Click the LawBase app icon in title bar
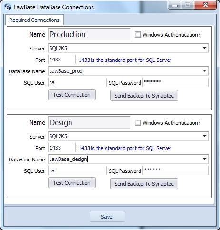 (x=8, y=7)
